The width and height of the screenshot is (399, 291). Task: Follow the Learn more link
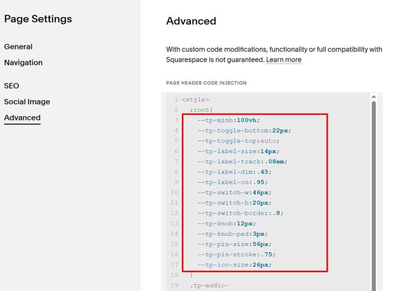click(283, 60)
